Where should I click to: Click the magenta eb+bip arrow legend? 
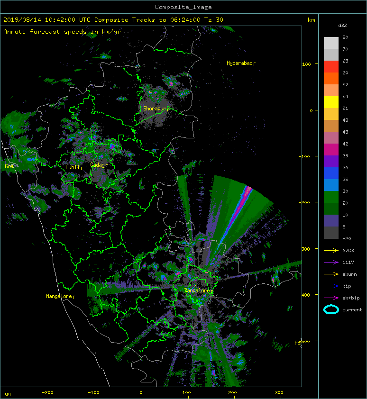click(331, 298)
